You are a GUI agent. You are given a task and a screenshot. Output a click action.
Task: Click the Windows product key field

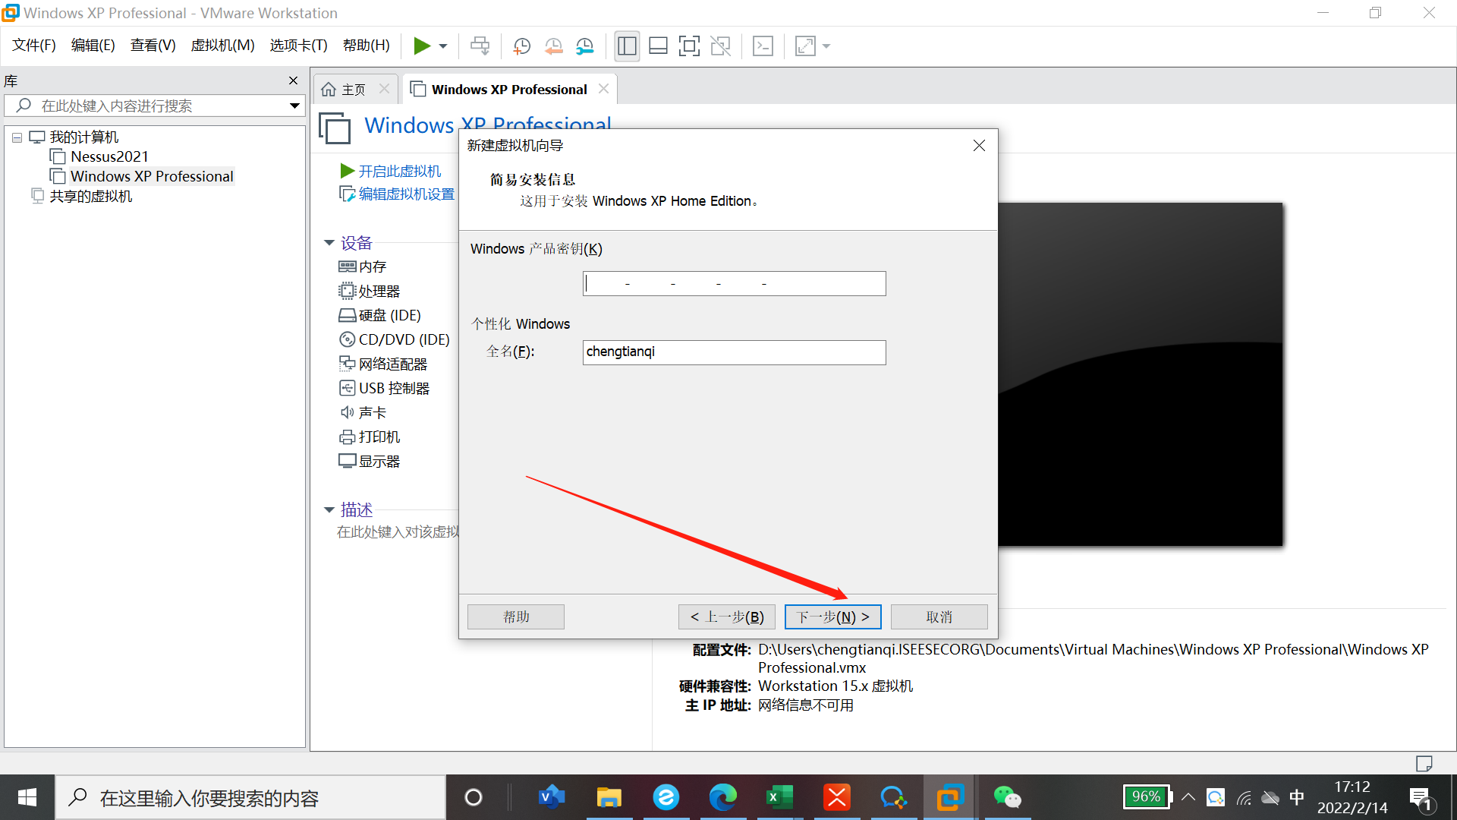click(x=734, y=284)
